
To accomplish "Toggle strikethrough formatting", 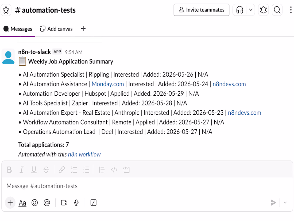I will click(46, 170).
